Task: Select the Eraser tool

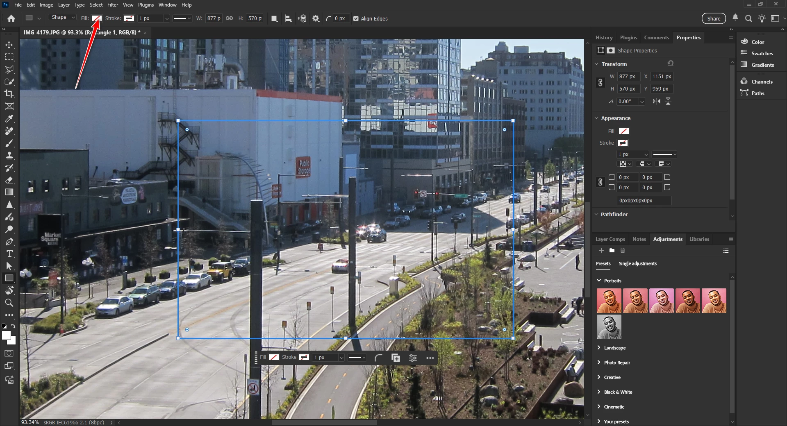Action: point(9,180)
